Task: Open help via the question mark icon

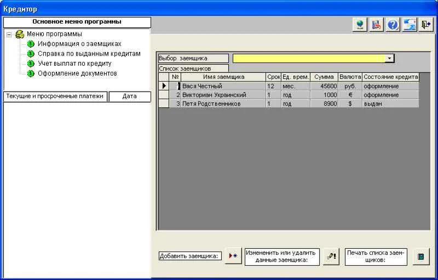Action: (393, 25)
